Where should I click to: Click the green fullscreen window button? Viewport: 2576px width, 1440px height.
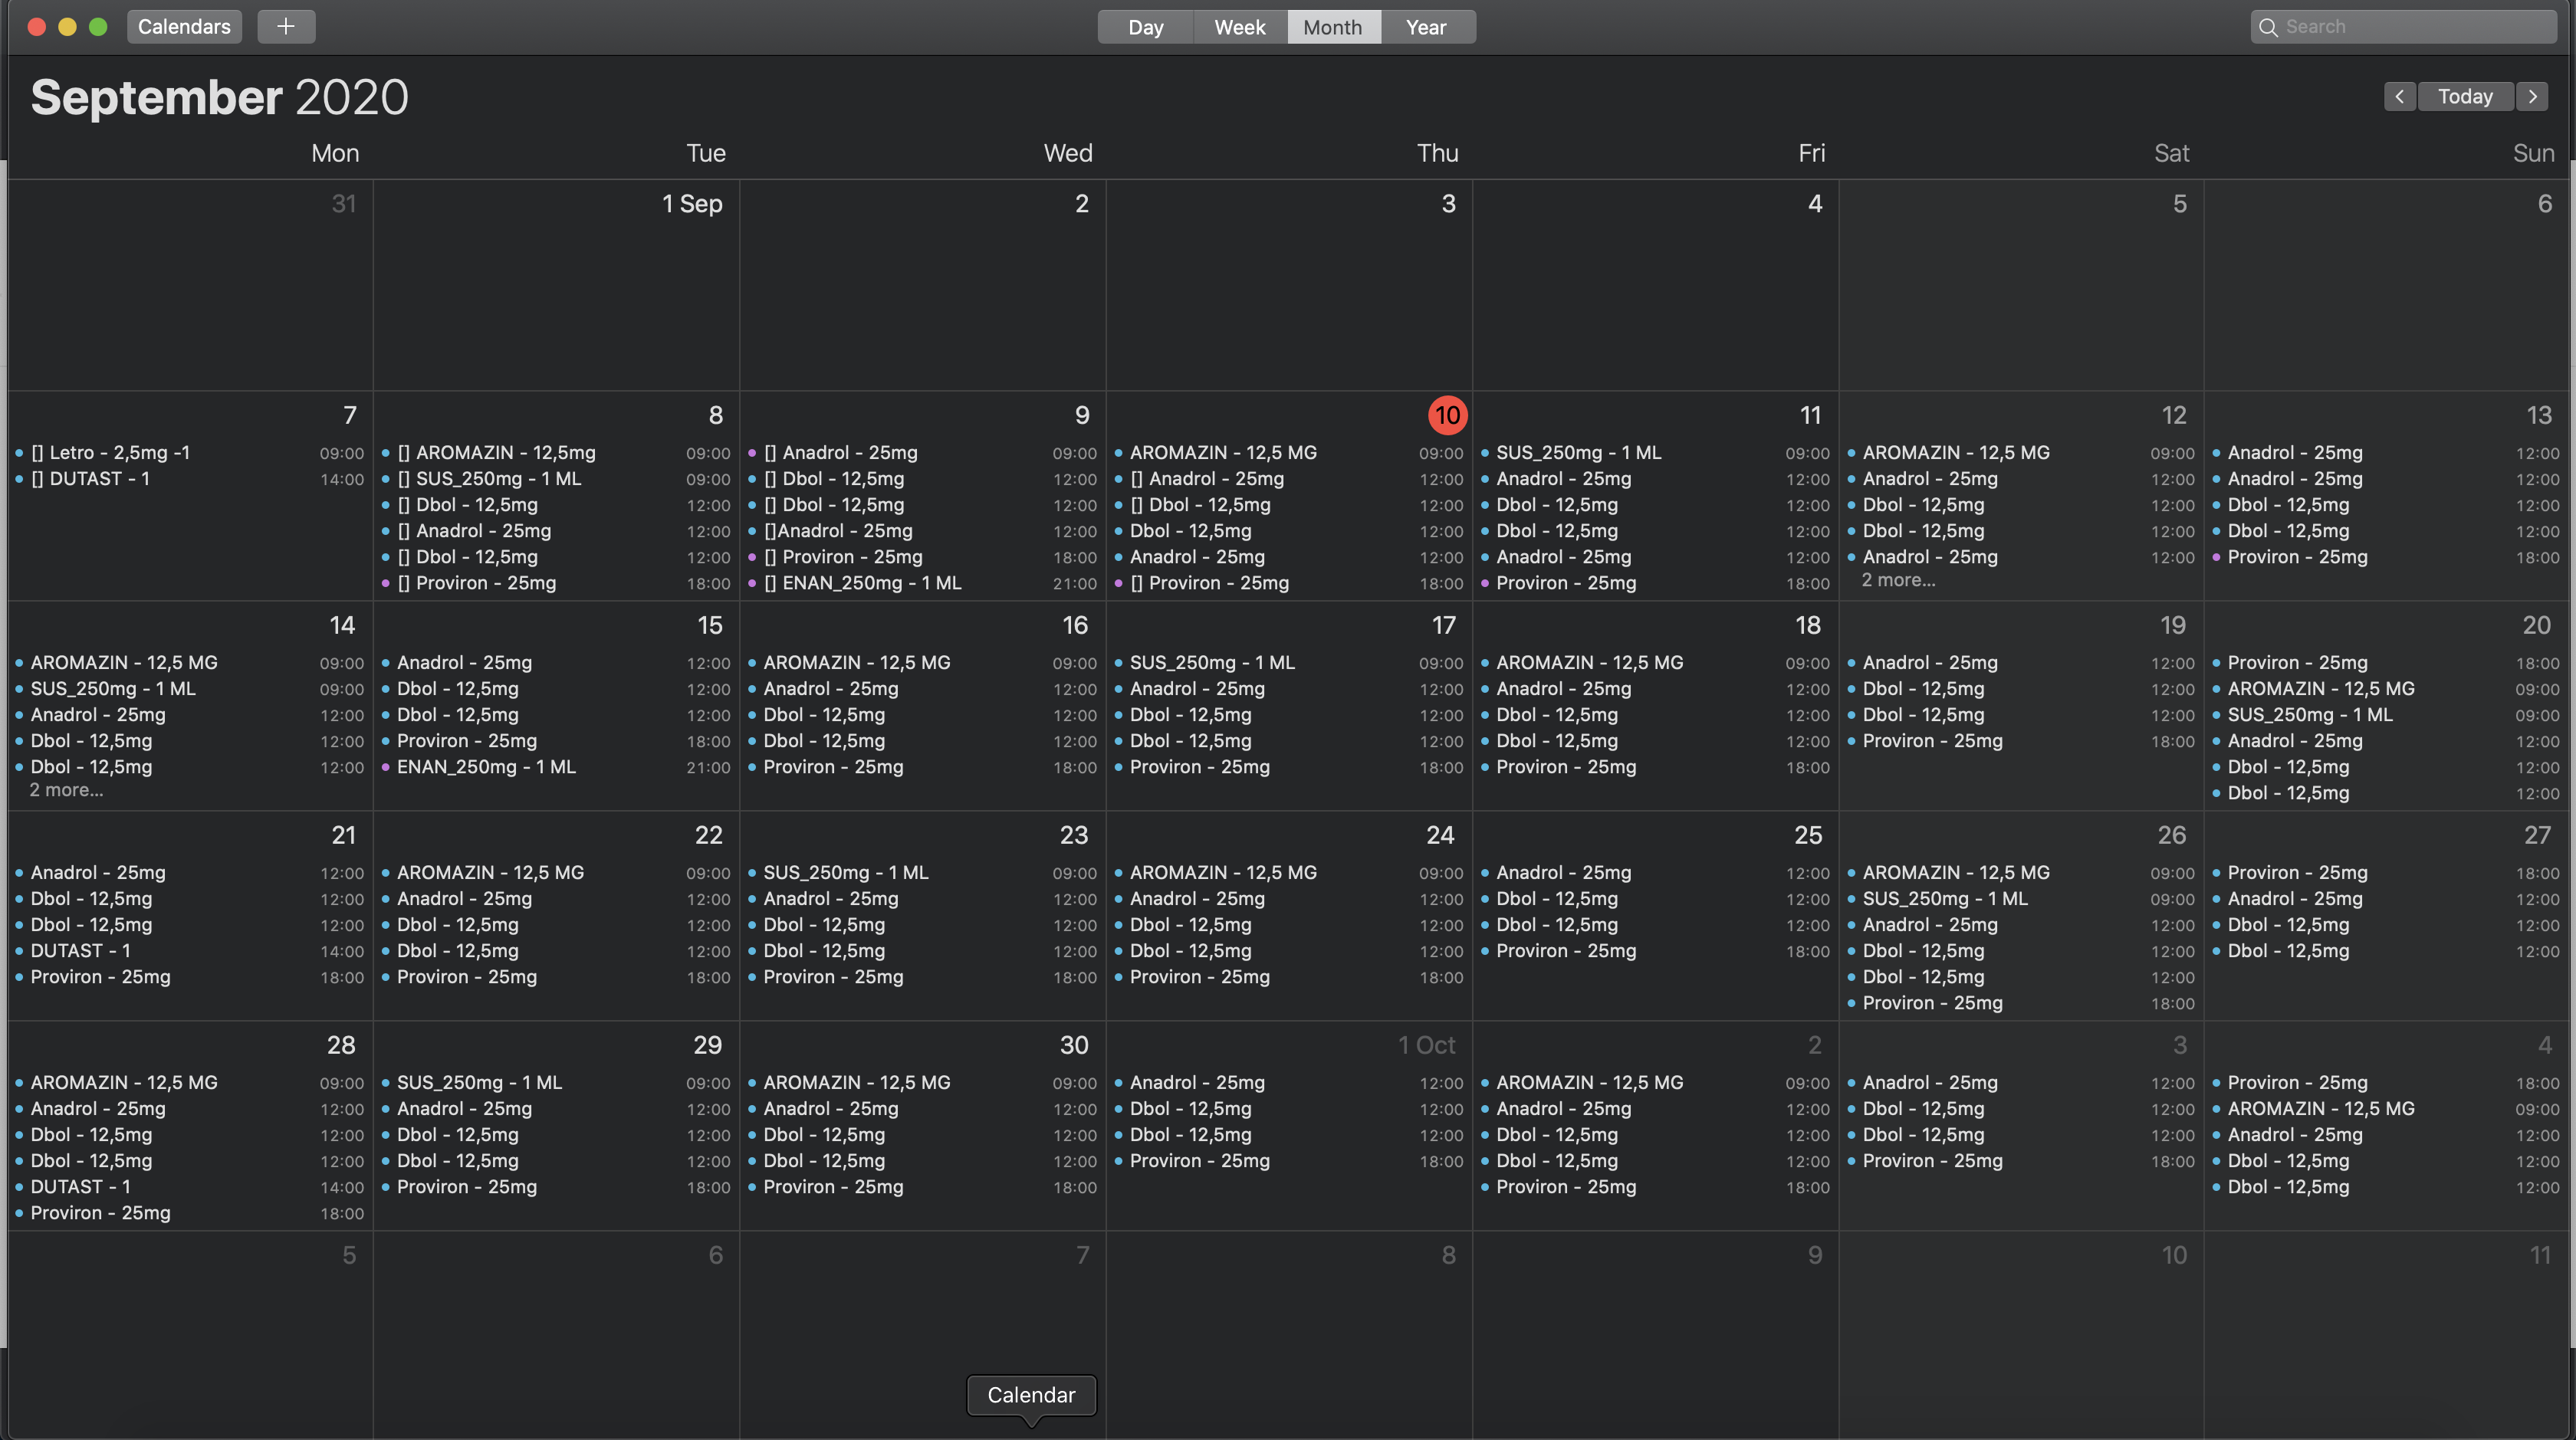(x=98, y=27)
